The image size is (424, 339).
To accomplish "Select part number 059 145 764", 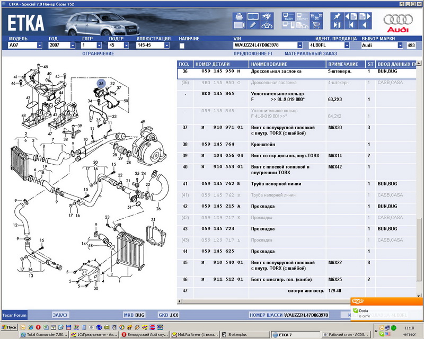I will [x=218, y=145].
